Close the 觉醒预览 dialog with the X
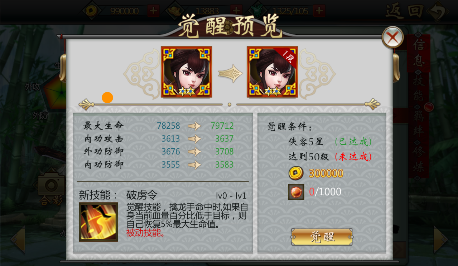 tap(392, 37)
